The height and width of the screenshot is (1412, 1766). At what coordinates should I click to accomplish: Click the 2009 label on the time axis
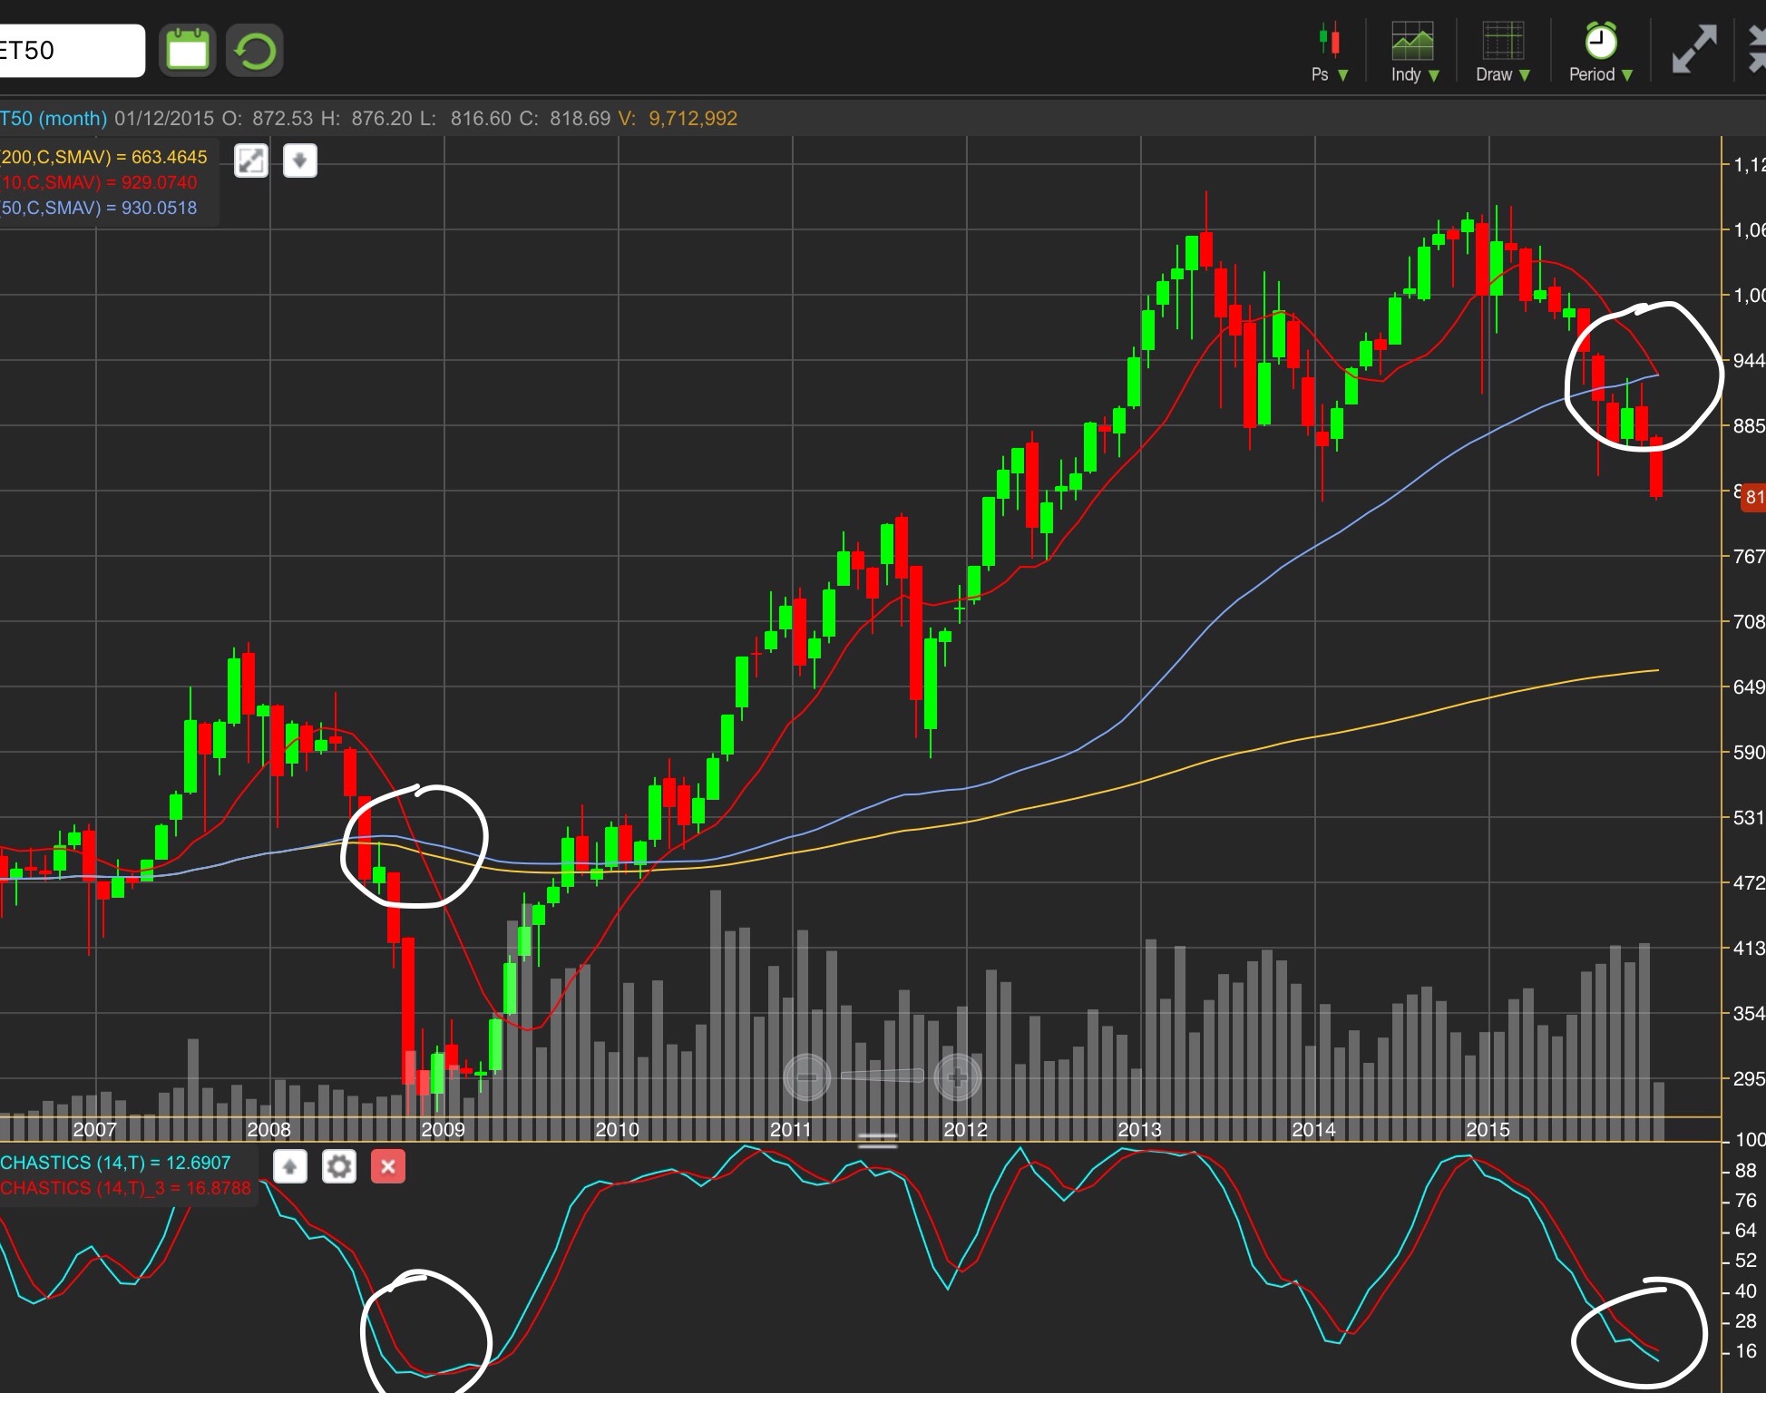[443, 1130]
